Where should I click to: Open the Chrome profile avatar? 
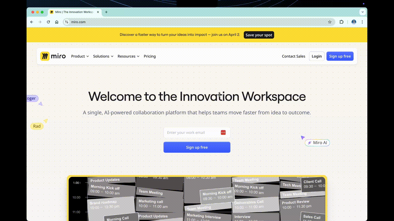click(x=354, y=22)
